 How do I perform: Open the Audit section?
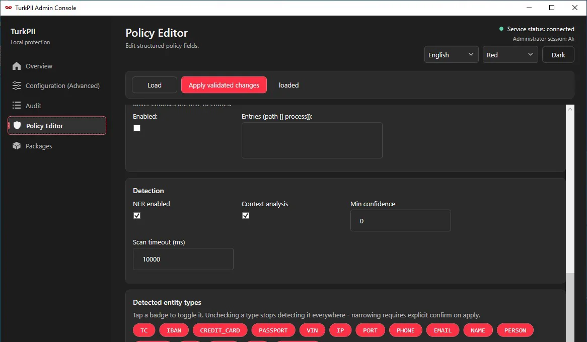pyautogui.click(x=56, y=106)
